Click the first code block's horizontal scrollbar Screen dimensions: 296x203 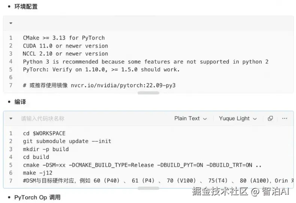pos(149,93)
